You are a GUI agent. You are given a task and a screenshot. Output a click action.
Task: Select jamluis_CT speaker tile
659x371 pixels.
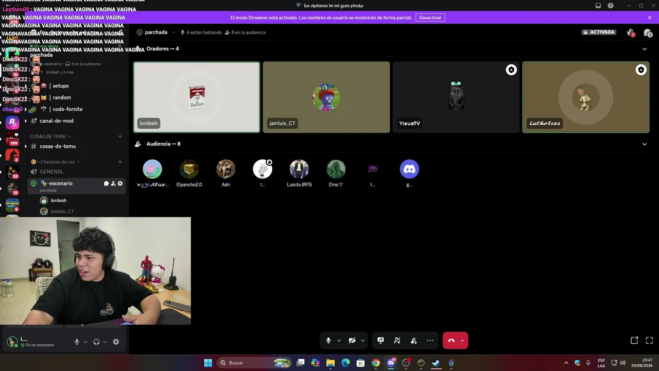pyautogui.click(x=326, y=97)
